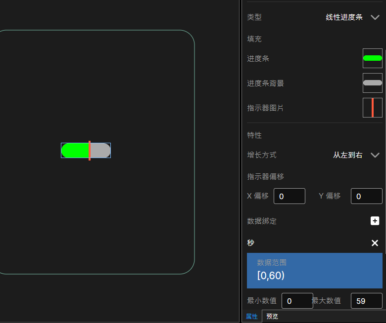Screen dimensions: 386x323
Task: Click the 指示器偏移 label
Action: [265, 177]
